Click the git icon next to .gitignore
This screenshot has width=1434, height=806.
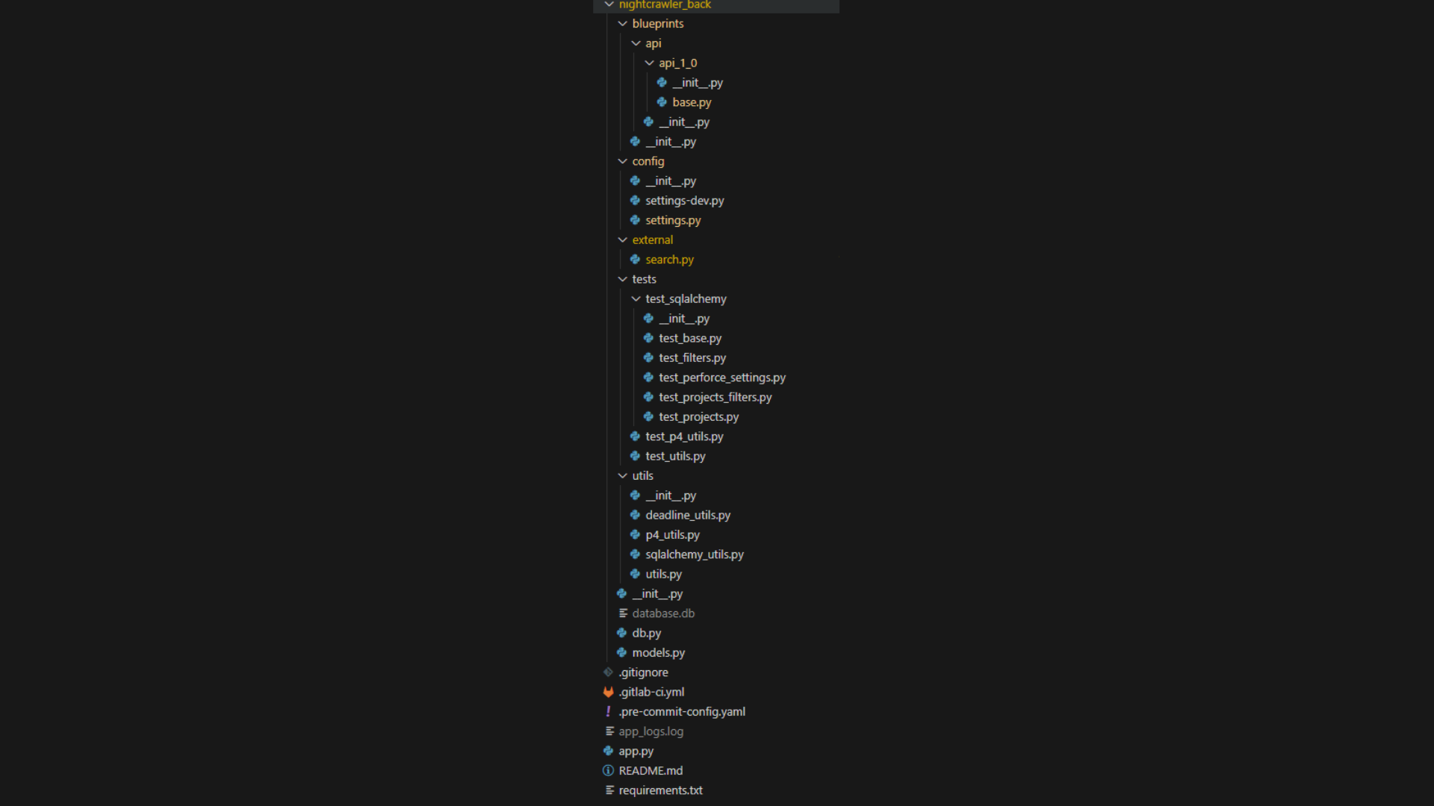pyautogui.click(x=608, y=672)
